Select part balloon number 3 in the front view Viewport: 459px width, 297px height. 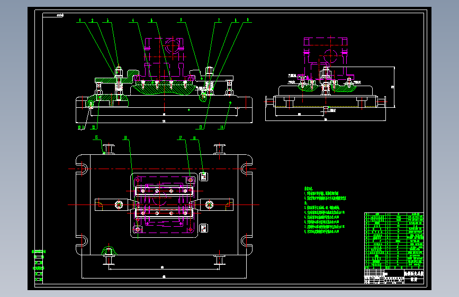tap(107, 20)
